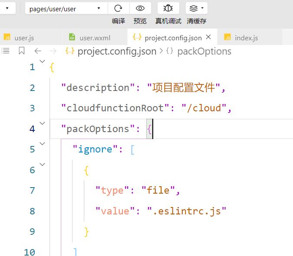293x256 pixels.
Task: Collapse the code block at line 1
Action: (43, 62)
